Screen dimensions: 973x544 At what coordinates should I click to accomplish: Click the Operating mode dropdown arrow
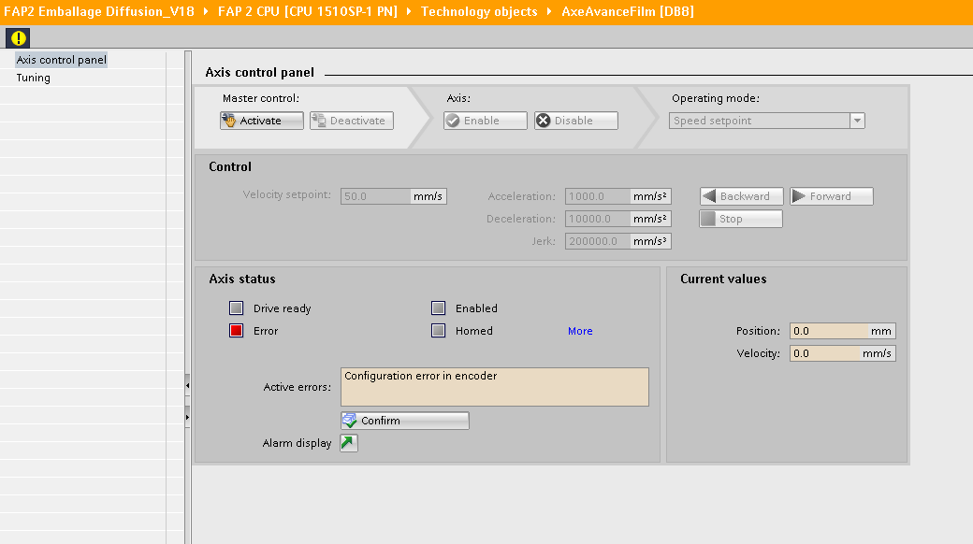[857, 121]
